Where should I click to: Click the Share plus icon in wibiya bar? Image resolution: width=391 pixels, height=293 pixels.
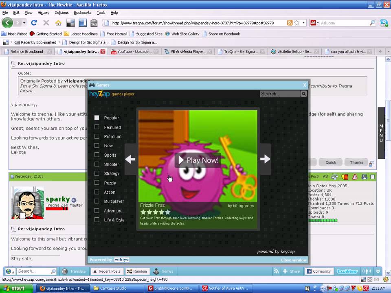tap(285, 271)
